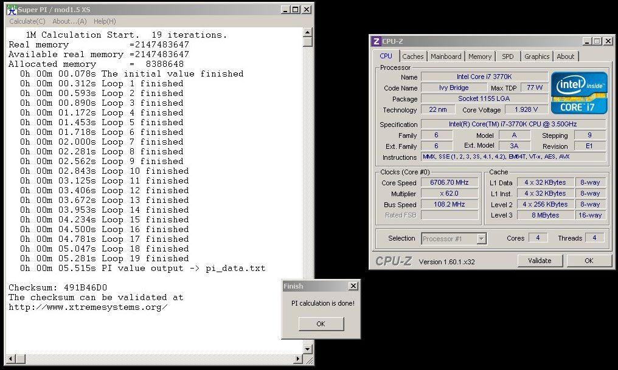Click the OK button in CPU-Z
This screenshot has width=618, height=370.
[x=589, y=261]
